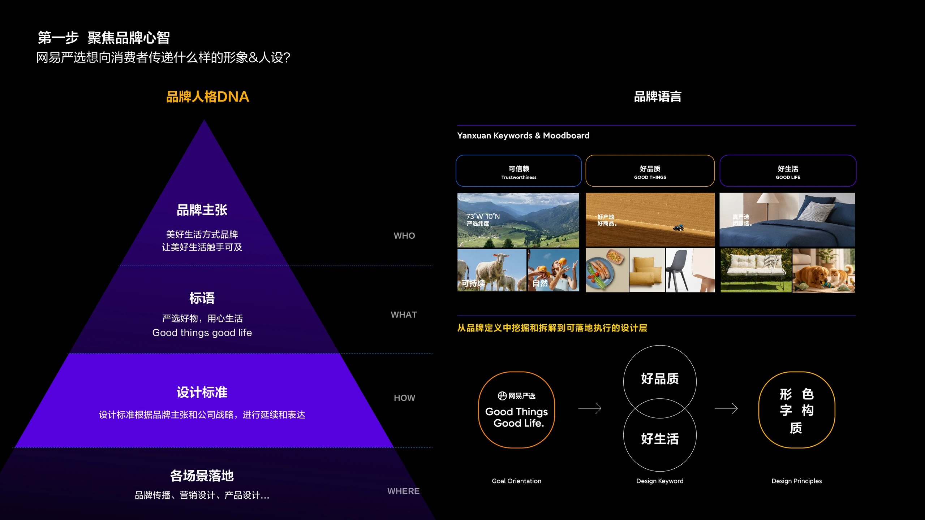This screenshot has height=520, width=925.
Task: Click the Good things good life slogan text
Action: click(202, 333)
